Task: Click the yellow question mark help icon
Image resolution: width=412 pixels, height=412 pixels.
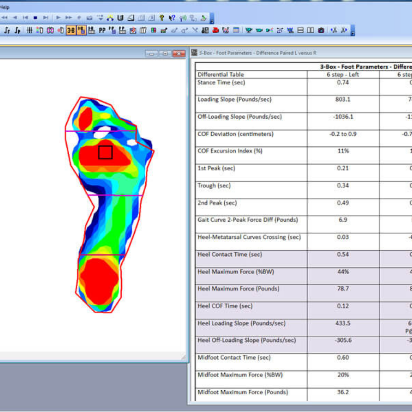Action: (162, 18)
